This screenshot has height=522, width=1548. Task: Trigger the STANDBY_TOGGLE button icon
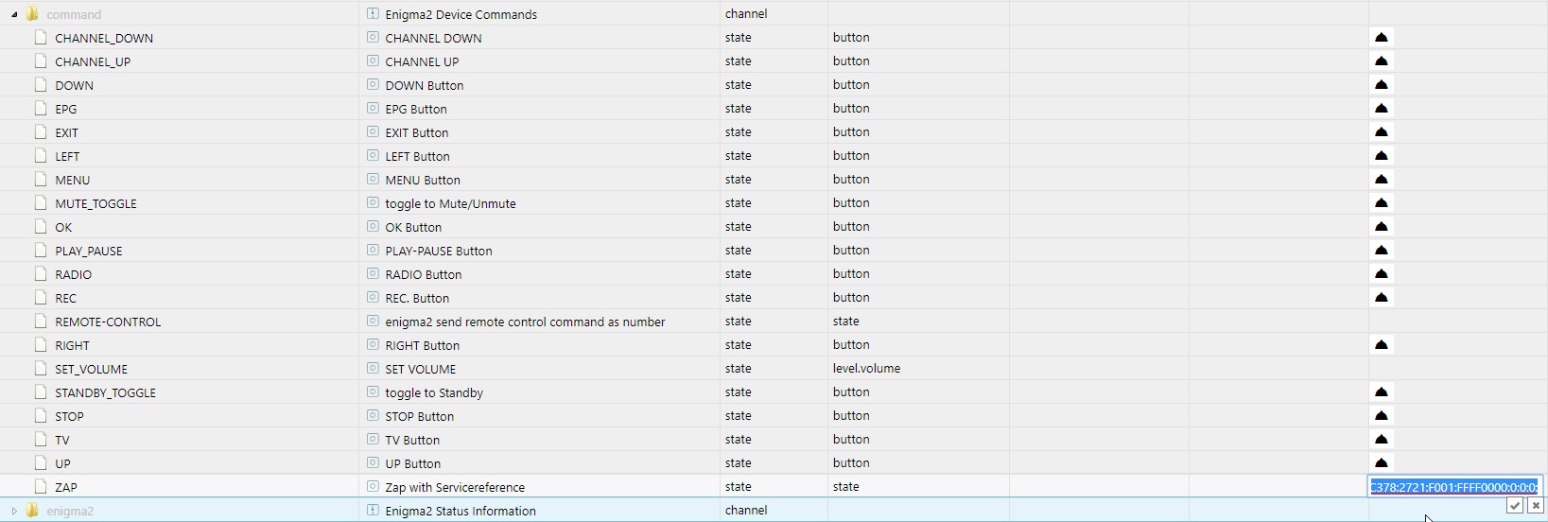pos(1381,391)
